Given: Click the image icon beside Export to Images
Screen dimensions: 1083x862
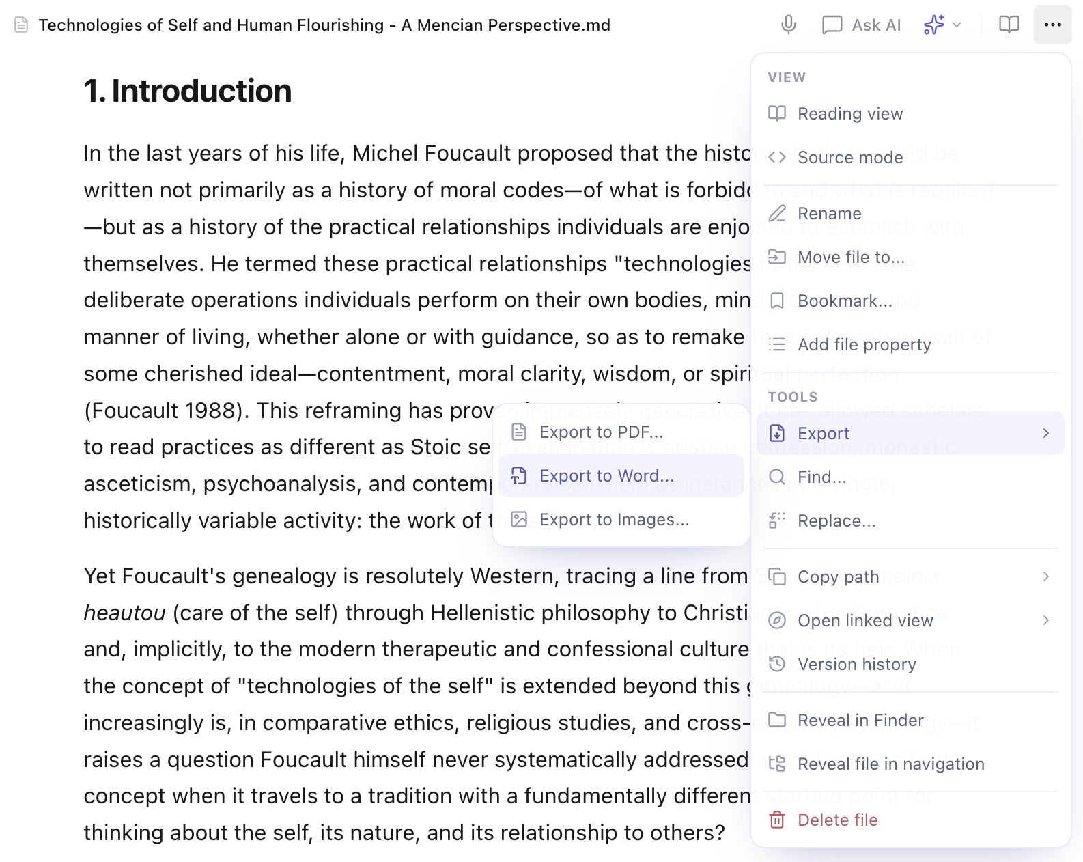Looking at the screenshot, I should click(x=519, y=520).
